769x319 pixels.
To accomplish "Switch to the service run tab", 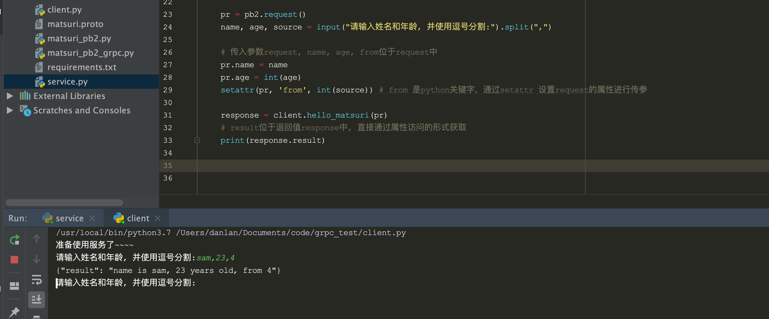I will 69,218.
